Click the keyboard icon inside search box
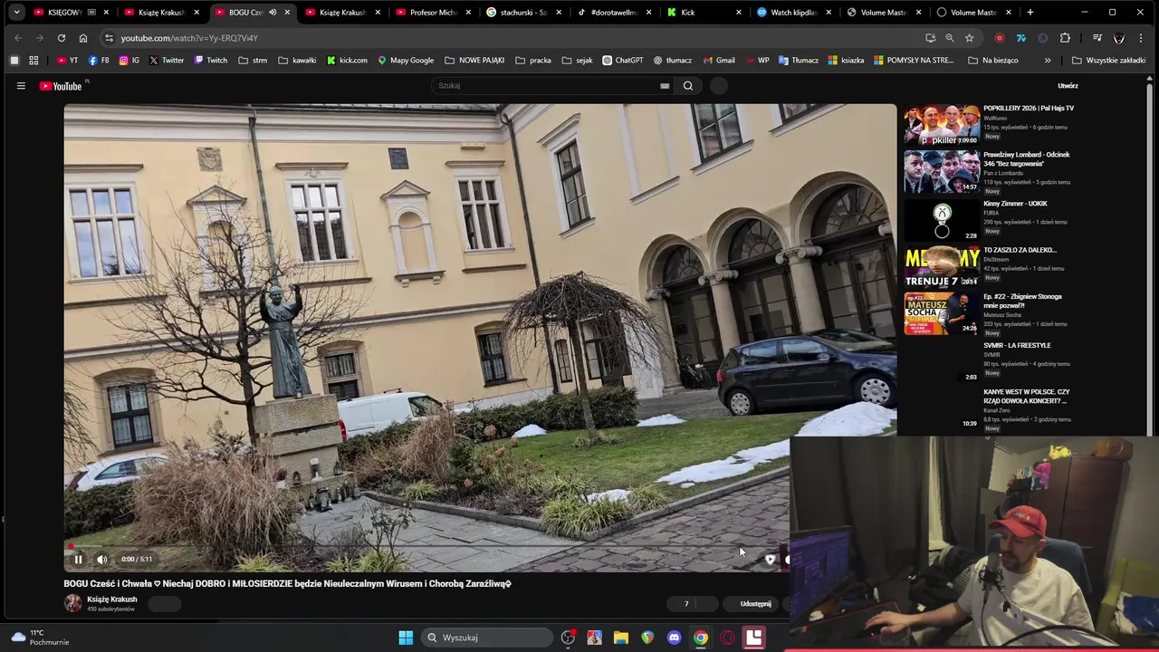Viewport: 1159px width, 652px height. point(665,86)
